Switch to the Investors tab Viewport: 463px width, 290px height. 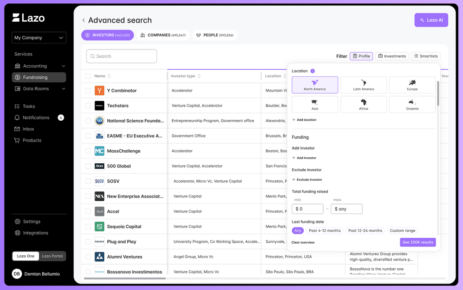(107, 35)
